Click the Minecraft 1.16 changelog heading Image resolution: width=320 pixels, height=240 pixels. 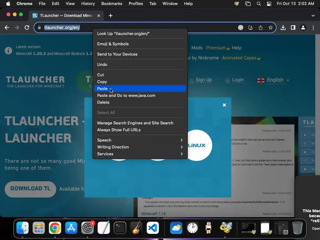pos(153,213)
